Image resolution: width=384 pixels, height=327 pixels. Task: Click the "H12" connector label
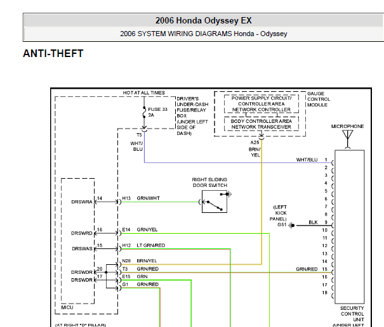pyautogui.click(x=126, y=245)
